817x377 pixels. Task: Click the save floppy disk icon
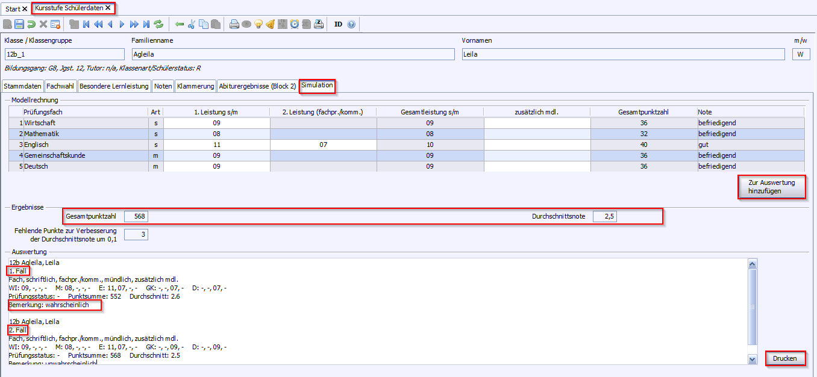point(19,24)
